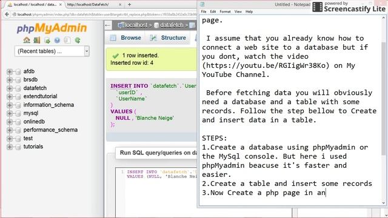Click localhost in the breadcrumb

tap(136, 25)
